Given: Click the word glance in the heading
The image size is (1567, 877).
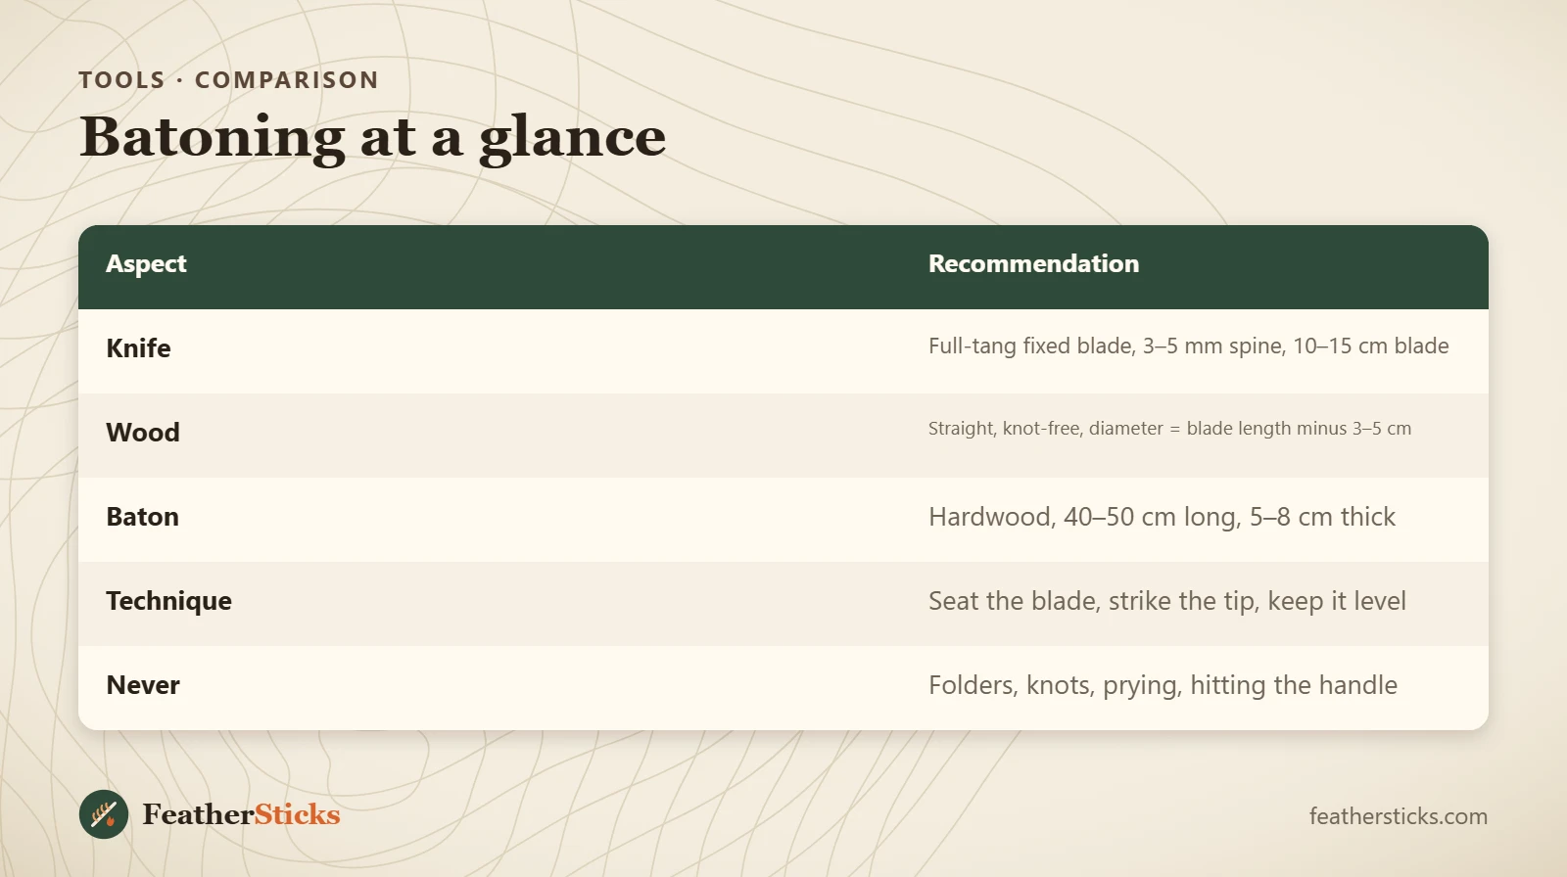Looking at the screenshot, I should pyautogui.click(x=573, y=139).
